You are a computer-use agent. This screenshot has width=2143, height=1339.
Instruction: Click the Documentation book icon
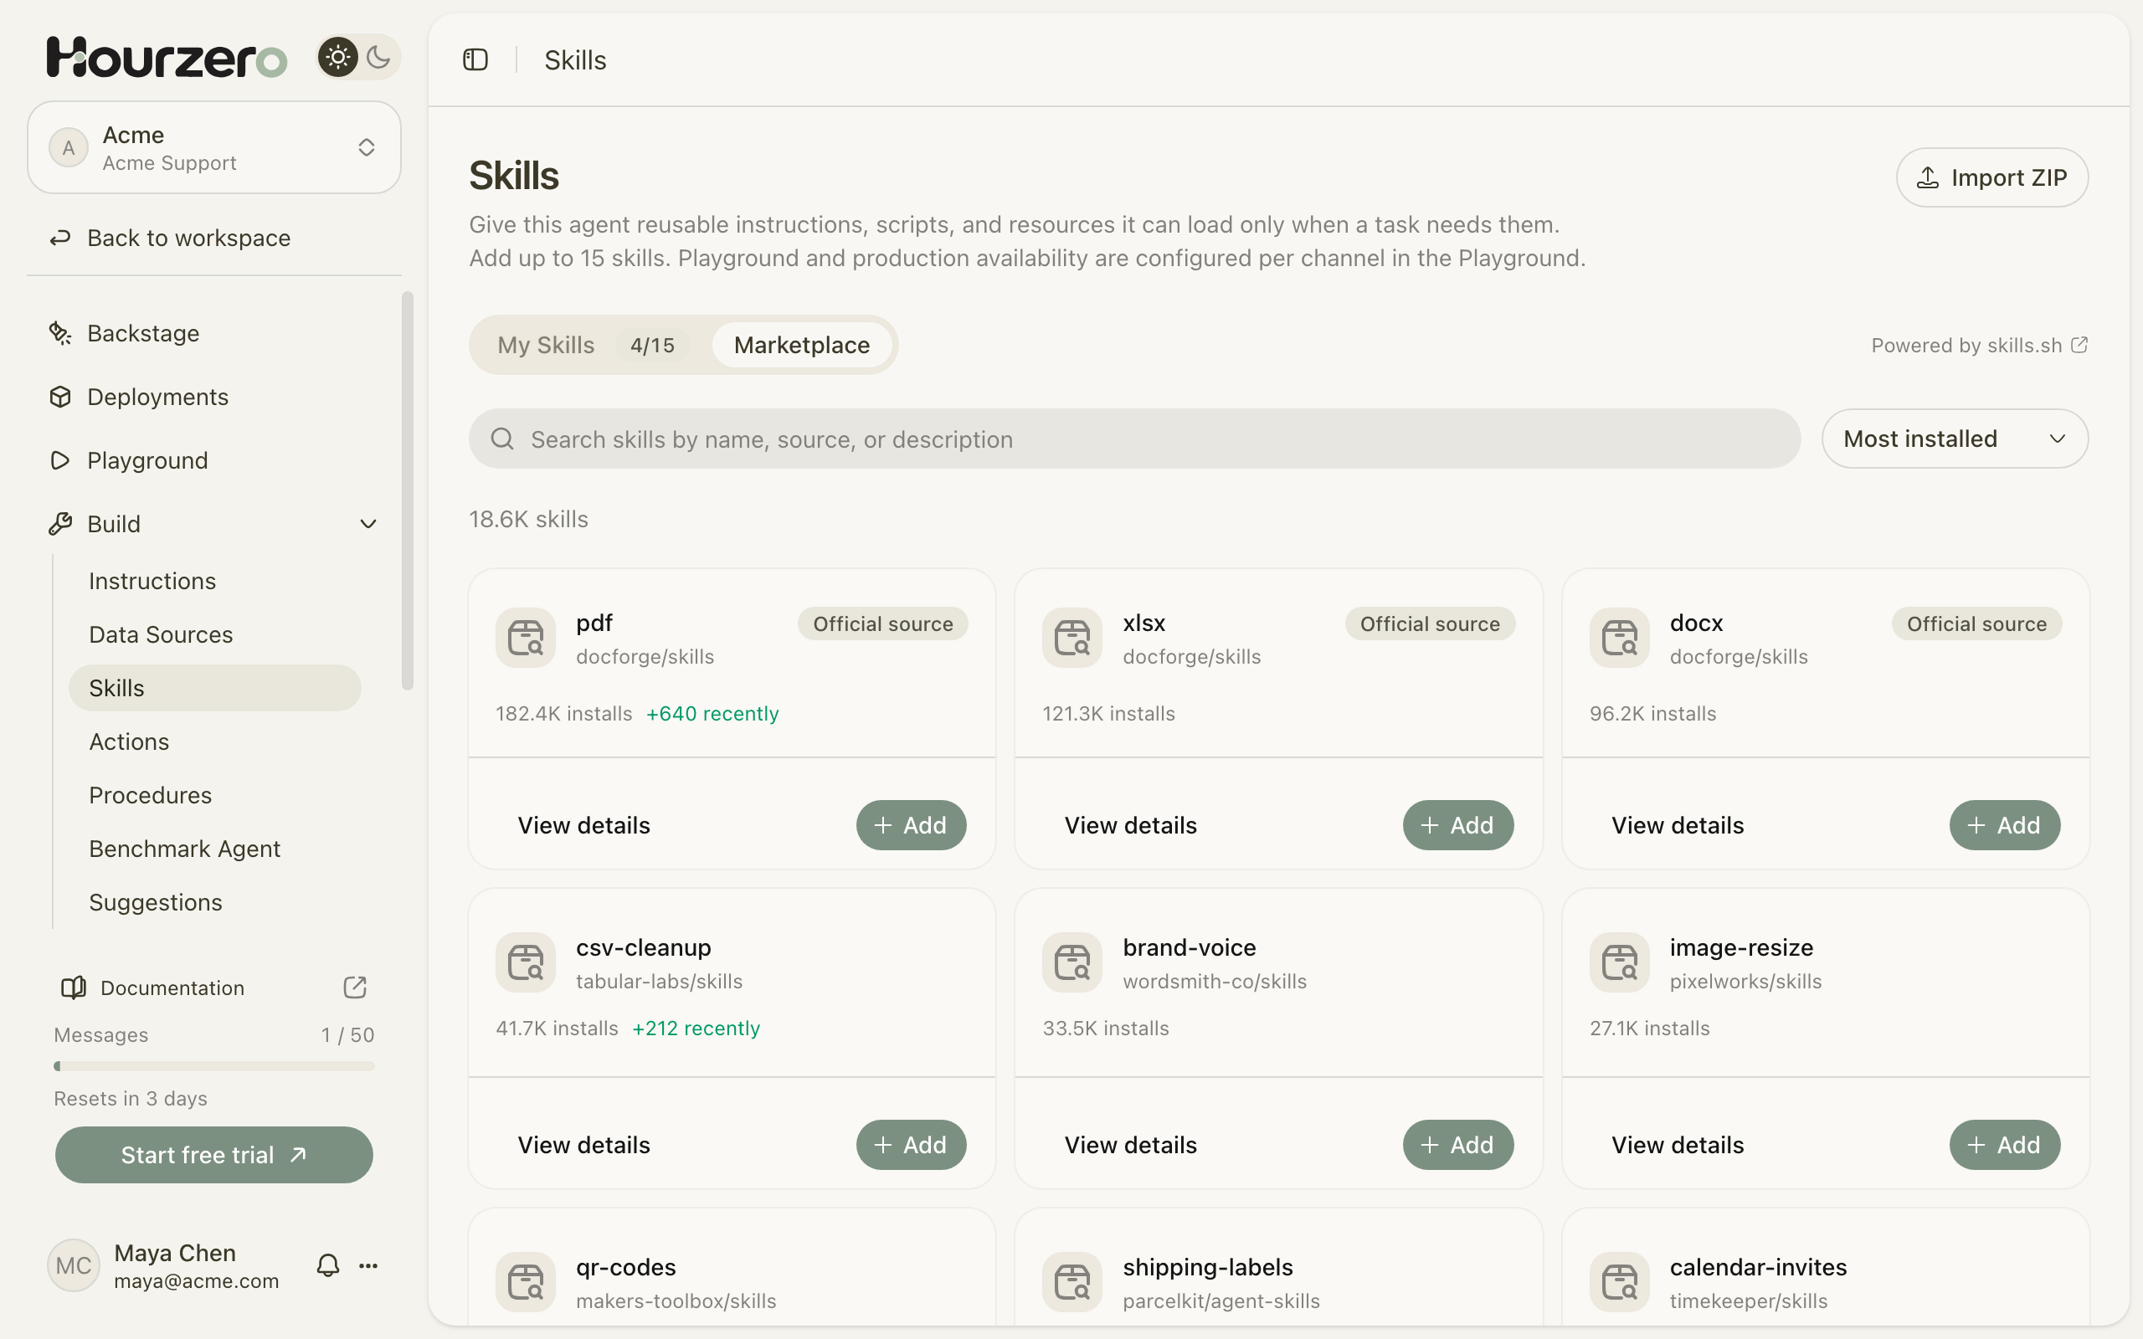pyautogui.click(x=74, y=988)
